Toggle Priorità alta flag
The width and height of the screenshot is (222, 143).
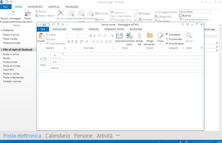[x=174, y=39]
